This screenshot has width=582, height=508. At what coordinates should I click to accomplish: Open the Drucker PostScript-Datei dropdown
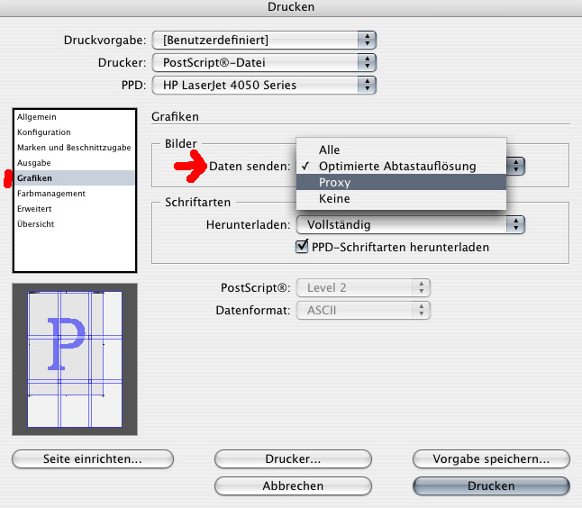[264, 63]
